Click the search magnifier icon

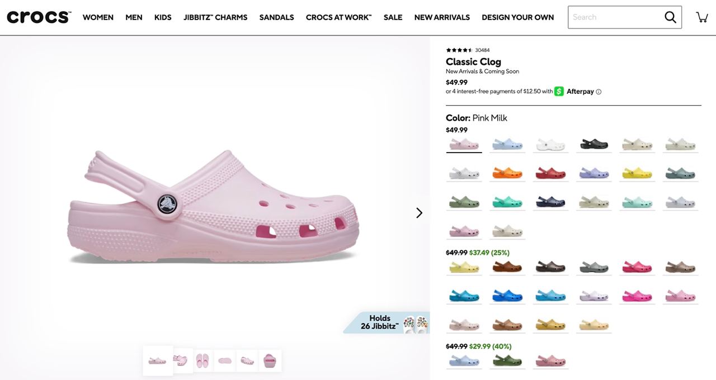[x=670, y=17]
